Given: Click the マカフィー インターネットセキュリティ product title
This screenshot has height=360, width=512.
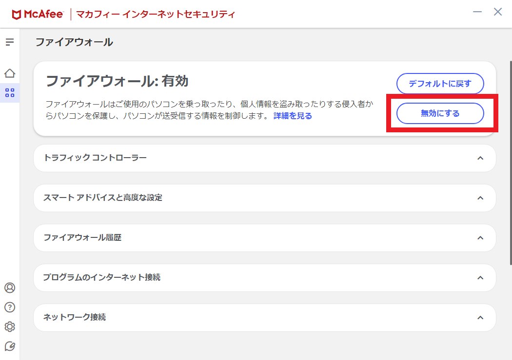Looking at the screenshot, I should (156, 14).
